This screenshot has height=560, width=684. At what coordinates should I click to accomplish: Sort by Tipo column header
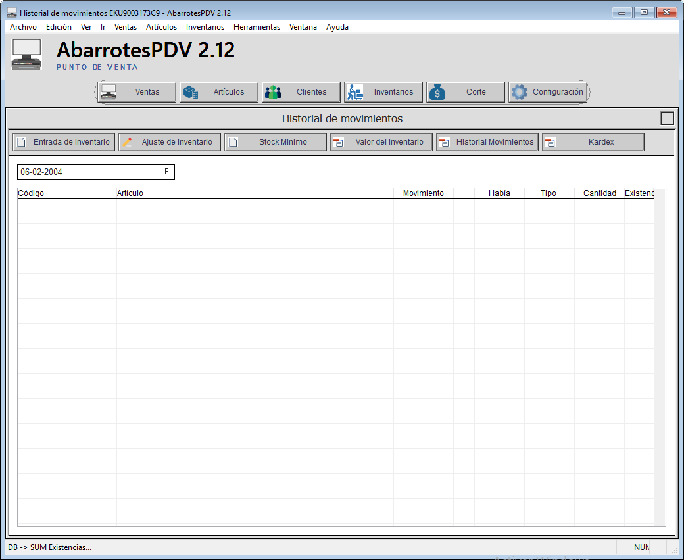(549, 193)
